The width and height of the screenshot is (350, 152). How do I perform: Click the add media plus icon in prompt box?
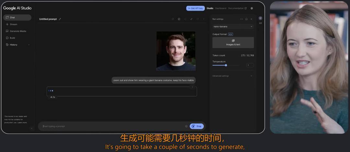186,126
